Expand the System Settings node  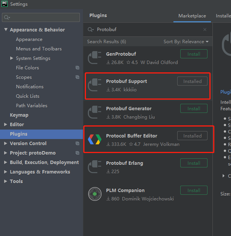click(12, 58)
